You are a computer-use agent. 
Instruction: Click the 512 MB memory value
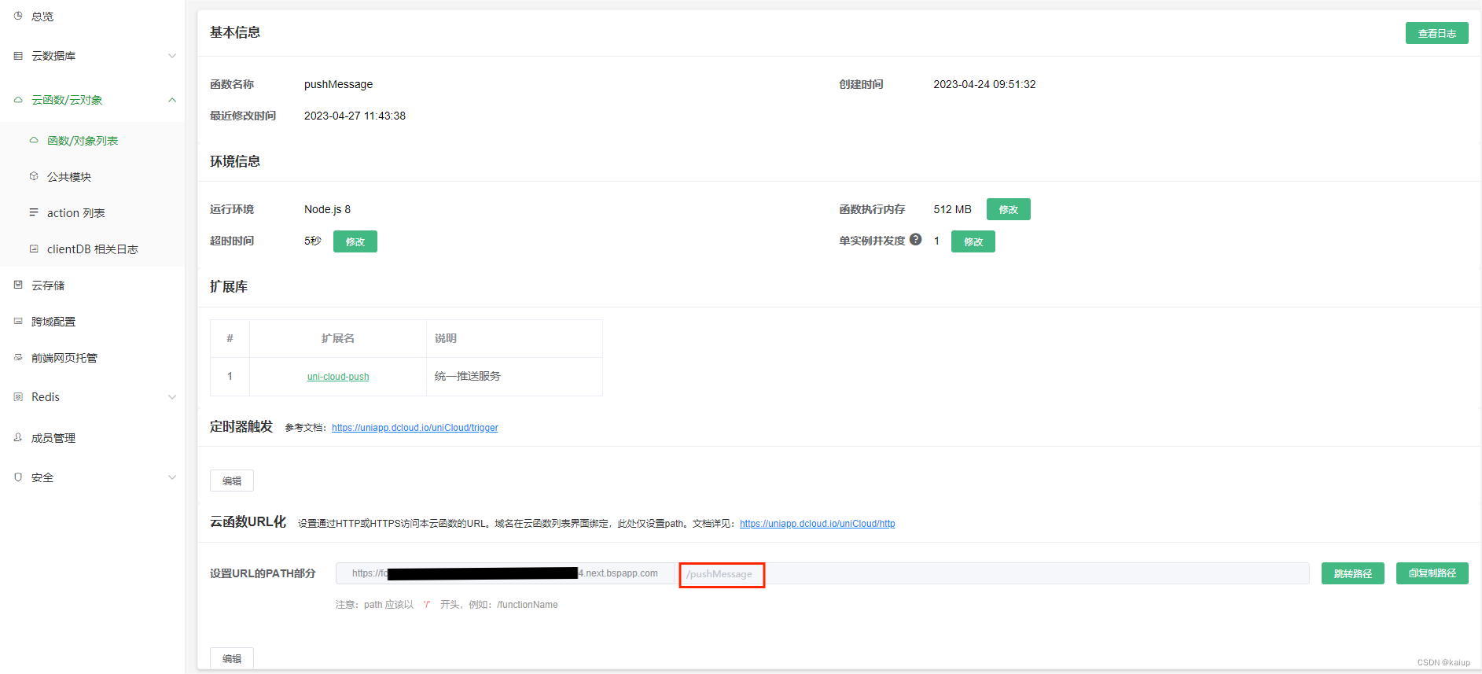(x=952, y=209)
